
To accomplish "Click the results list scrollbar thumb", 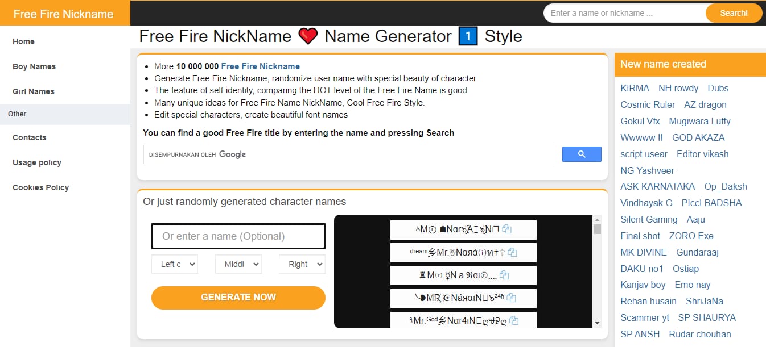I will 597,229.
